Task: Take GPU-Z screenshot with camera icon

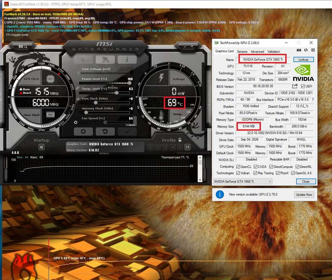Action: tap(299, 50)
